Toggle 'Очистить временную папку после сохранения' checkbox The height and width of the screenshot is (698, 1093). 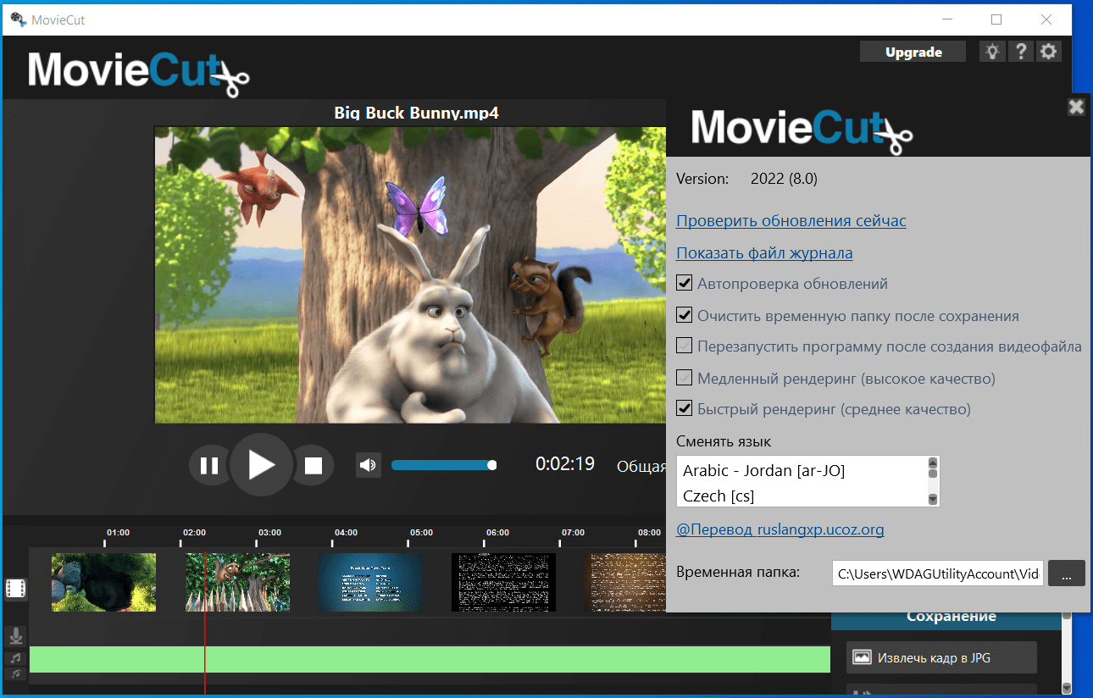685,316
